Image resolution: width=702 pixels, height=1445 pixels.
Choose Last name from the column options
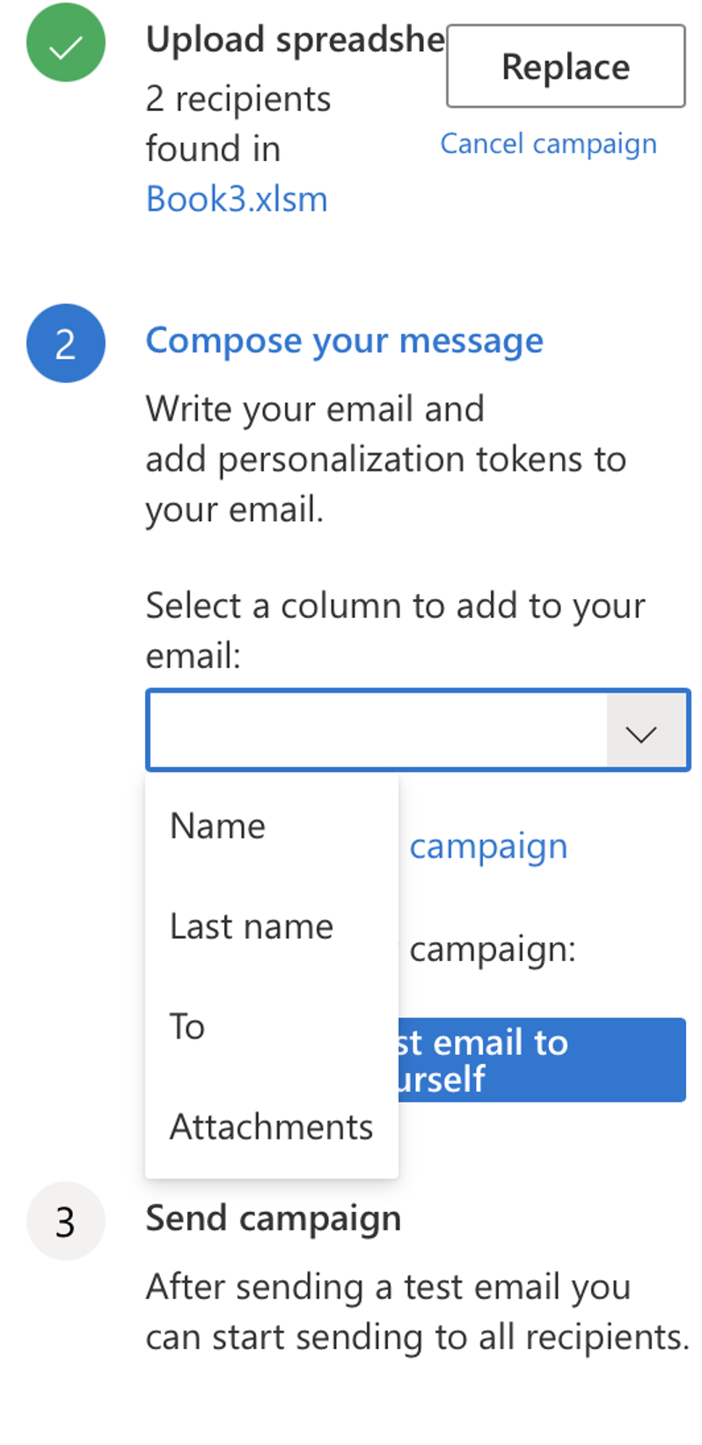pyautogui.click(x=251, y=926)
